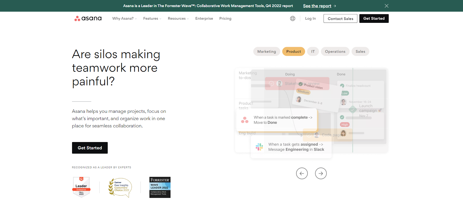This screenshot has height=214, width=463.
Task: Select the Product tab
Action: (x=294, y=51)
